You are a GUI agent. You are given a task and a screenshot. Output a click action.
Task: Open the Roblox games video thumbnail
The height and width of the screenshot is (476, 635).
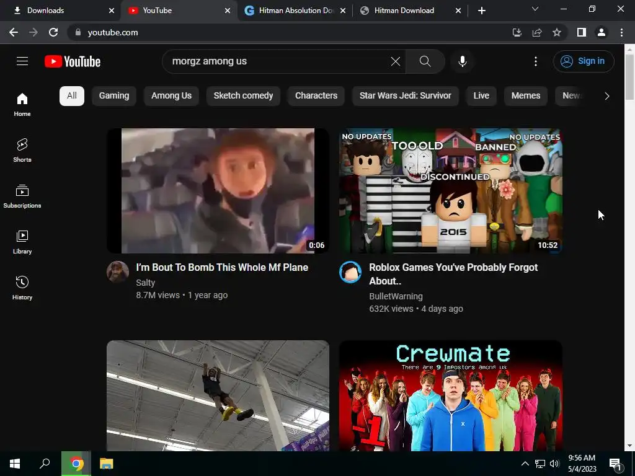[x=450, y=191]
